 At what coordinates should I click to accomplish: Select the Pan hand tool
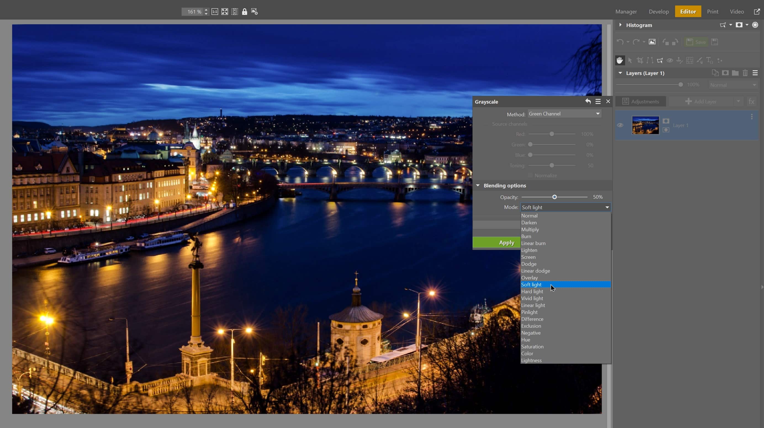coord(620,60)
